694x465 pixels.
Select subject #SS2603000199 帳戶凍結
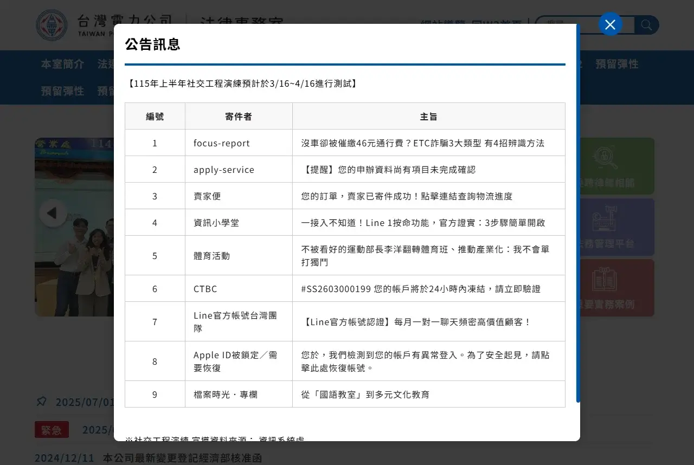pos(429,289)
